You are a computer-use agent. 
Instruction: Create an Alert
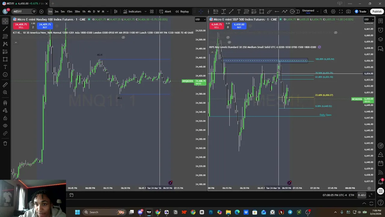165,11
